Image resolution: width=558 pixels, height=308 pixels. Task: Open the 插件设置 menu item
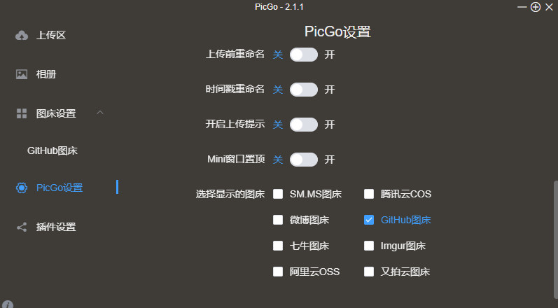point(56,227)
